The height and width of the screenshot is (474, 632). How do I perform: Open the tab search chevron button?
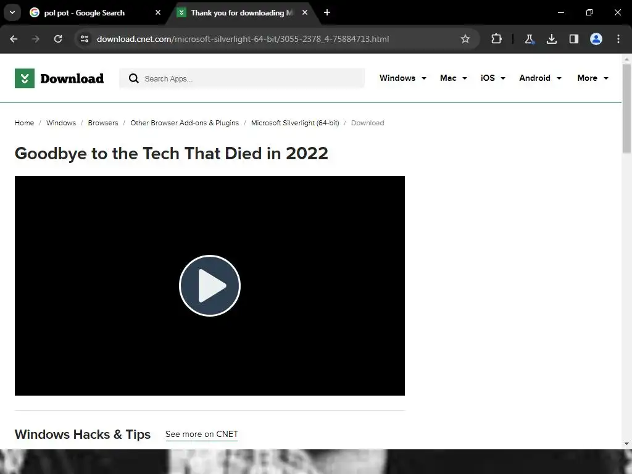point(12,12)
